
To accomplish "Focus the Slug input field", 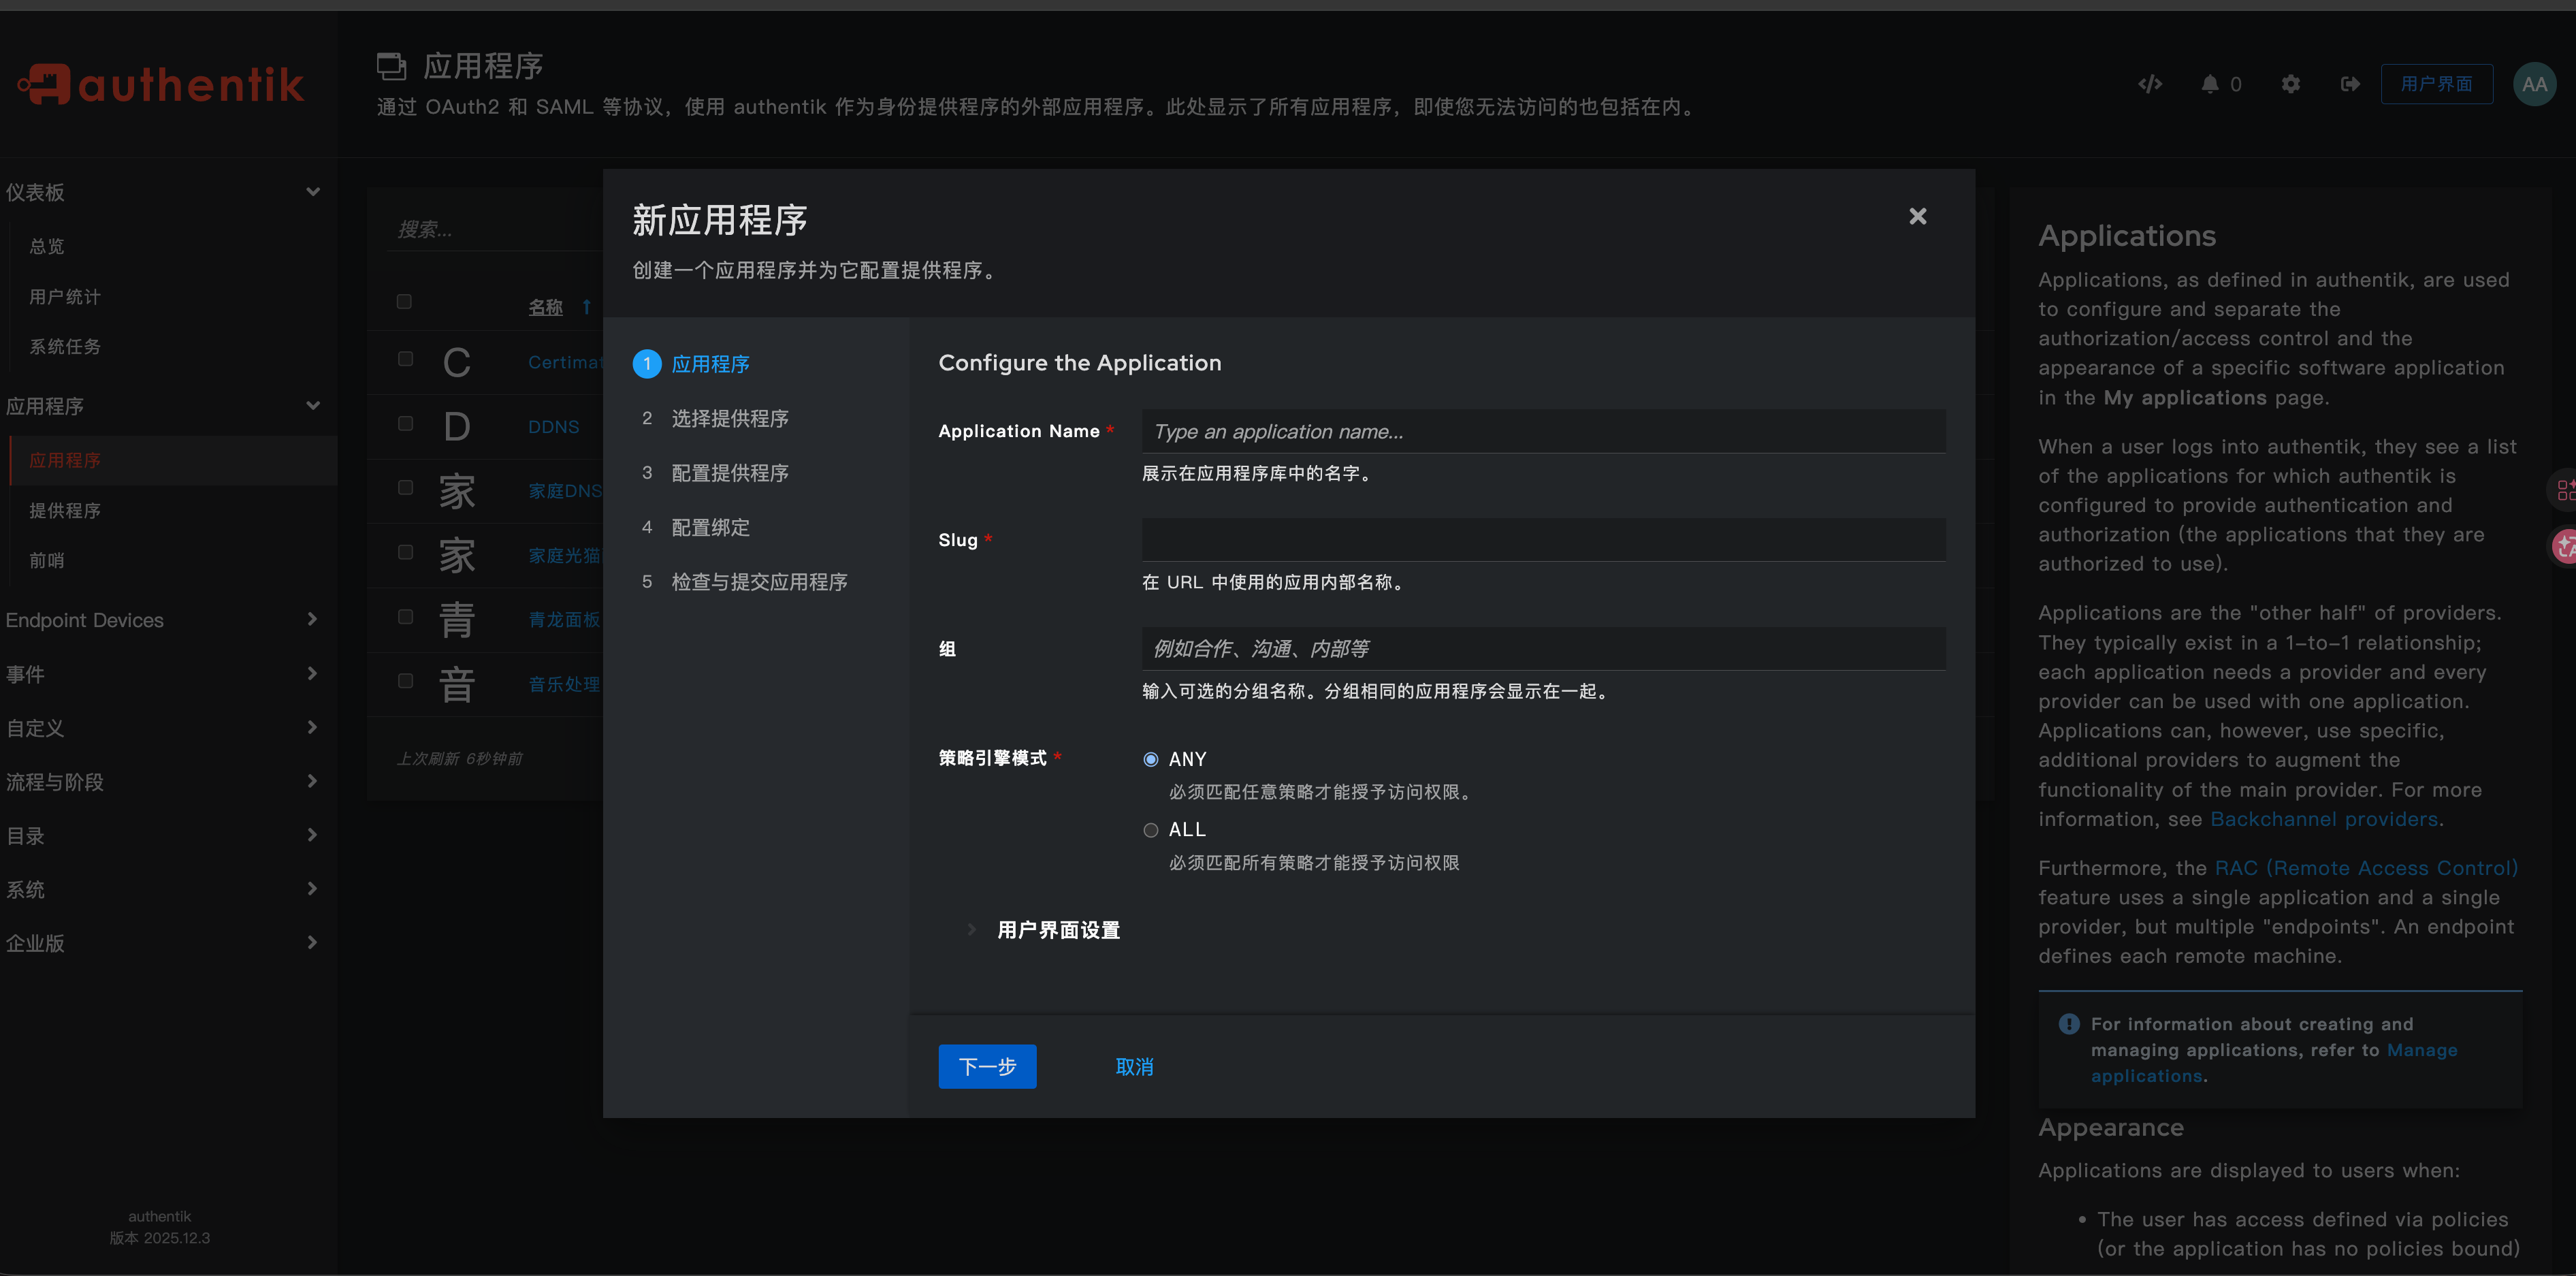I will click(1543, 540).
